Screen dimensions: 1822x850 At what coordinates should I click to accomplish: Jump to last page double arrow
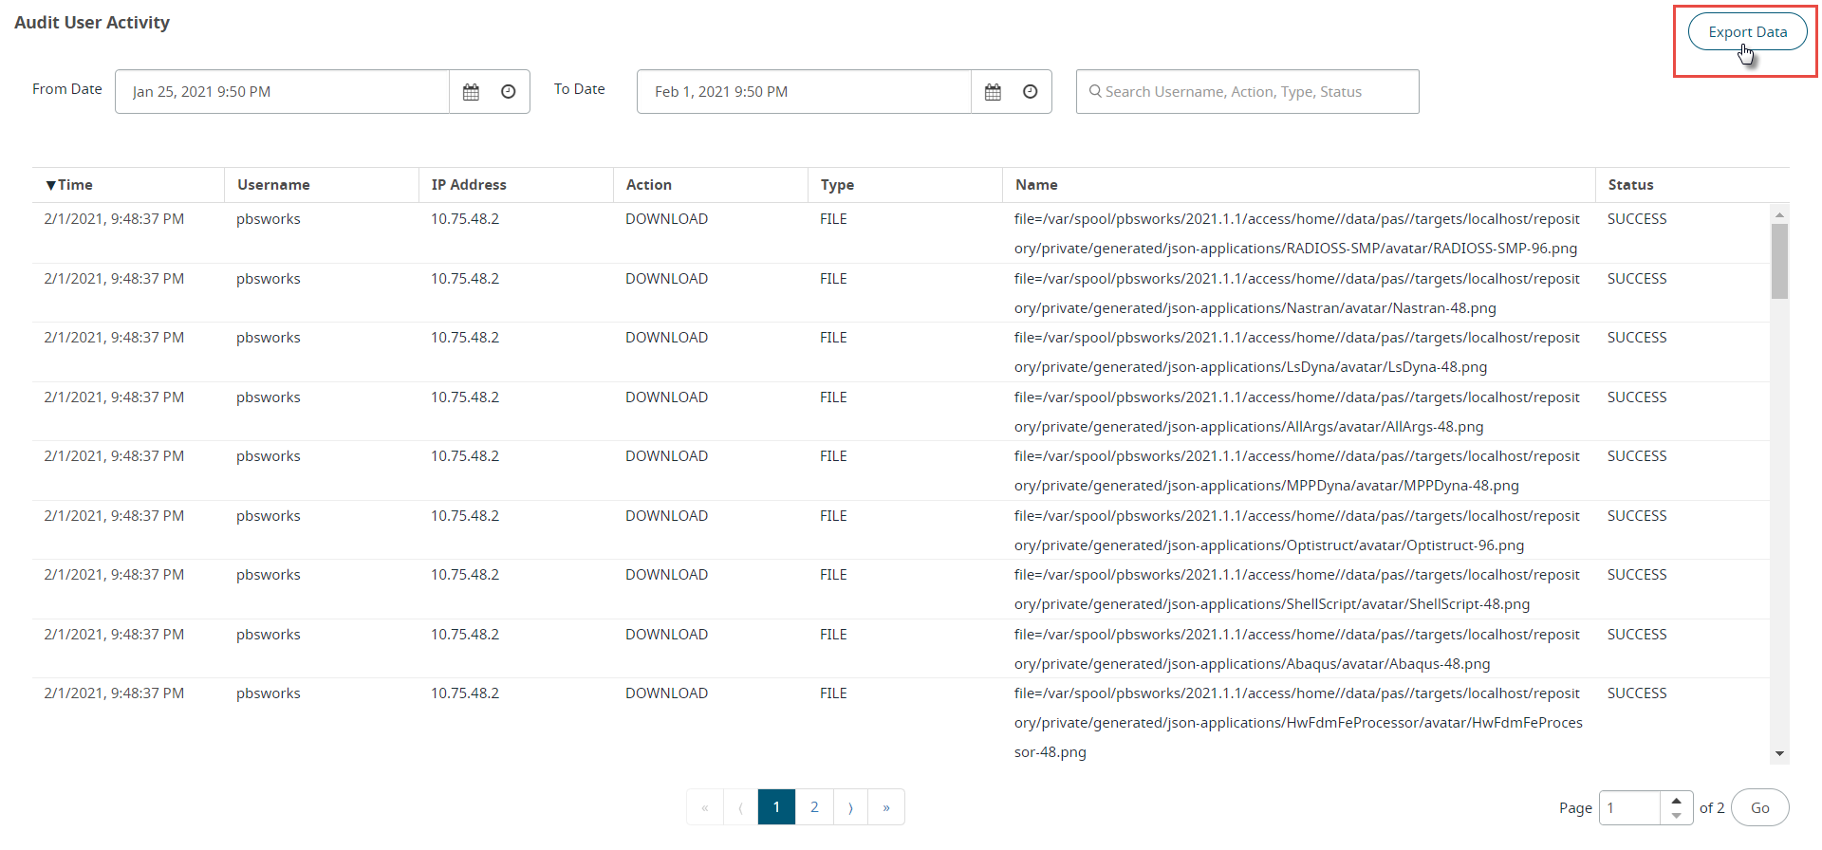tap(886, 807)
